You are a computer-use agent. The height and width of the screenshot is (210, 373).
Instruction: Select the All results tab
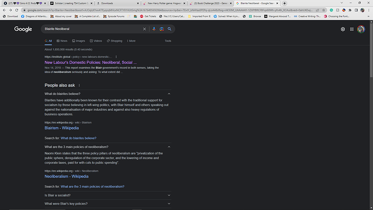tap(48, 41)
